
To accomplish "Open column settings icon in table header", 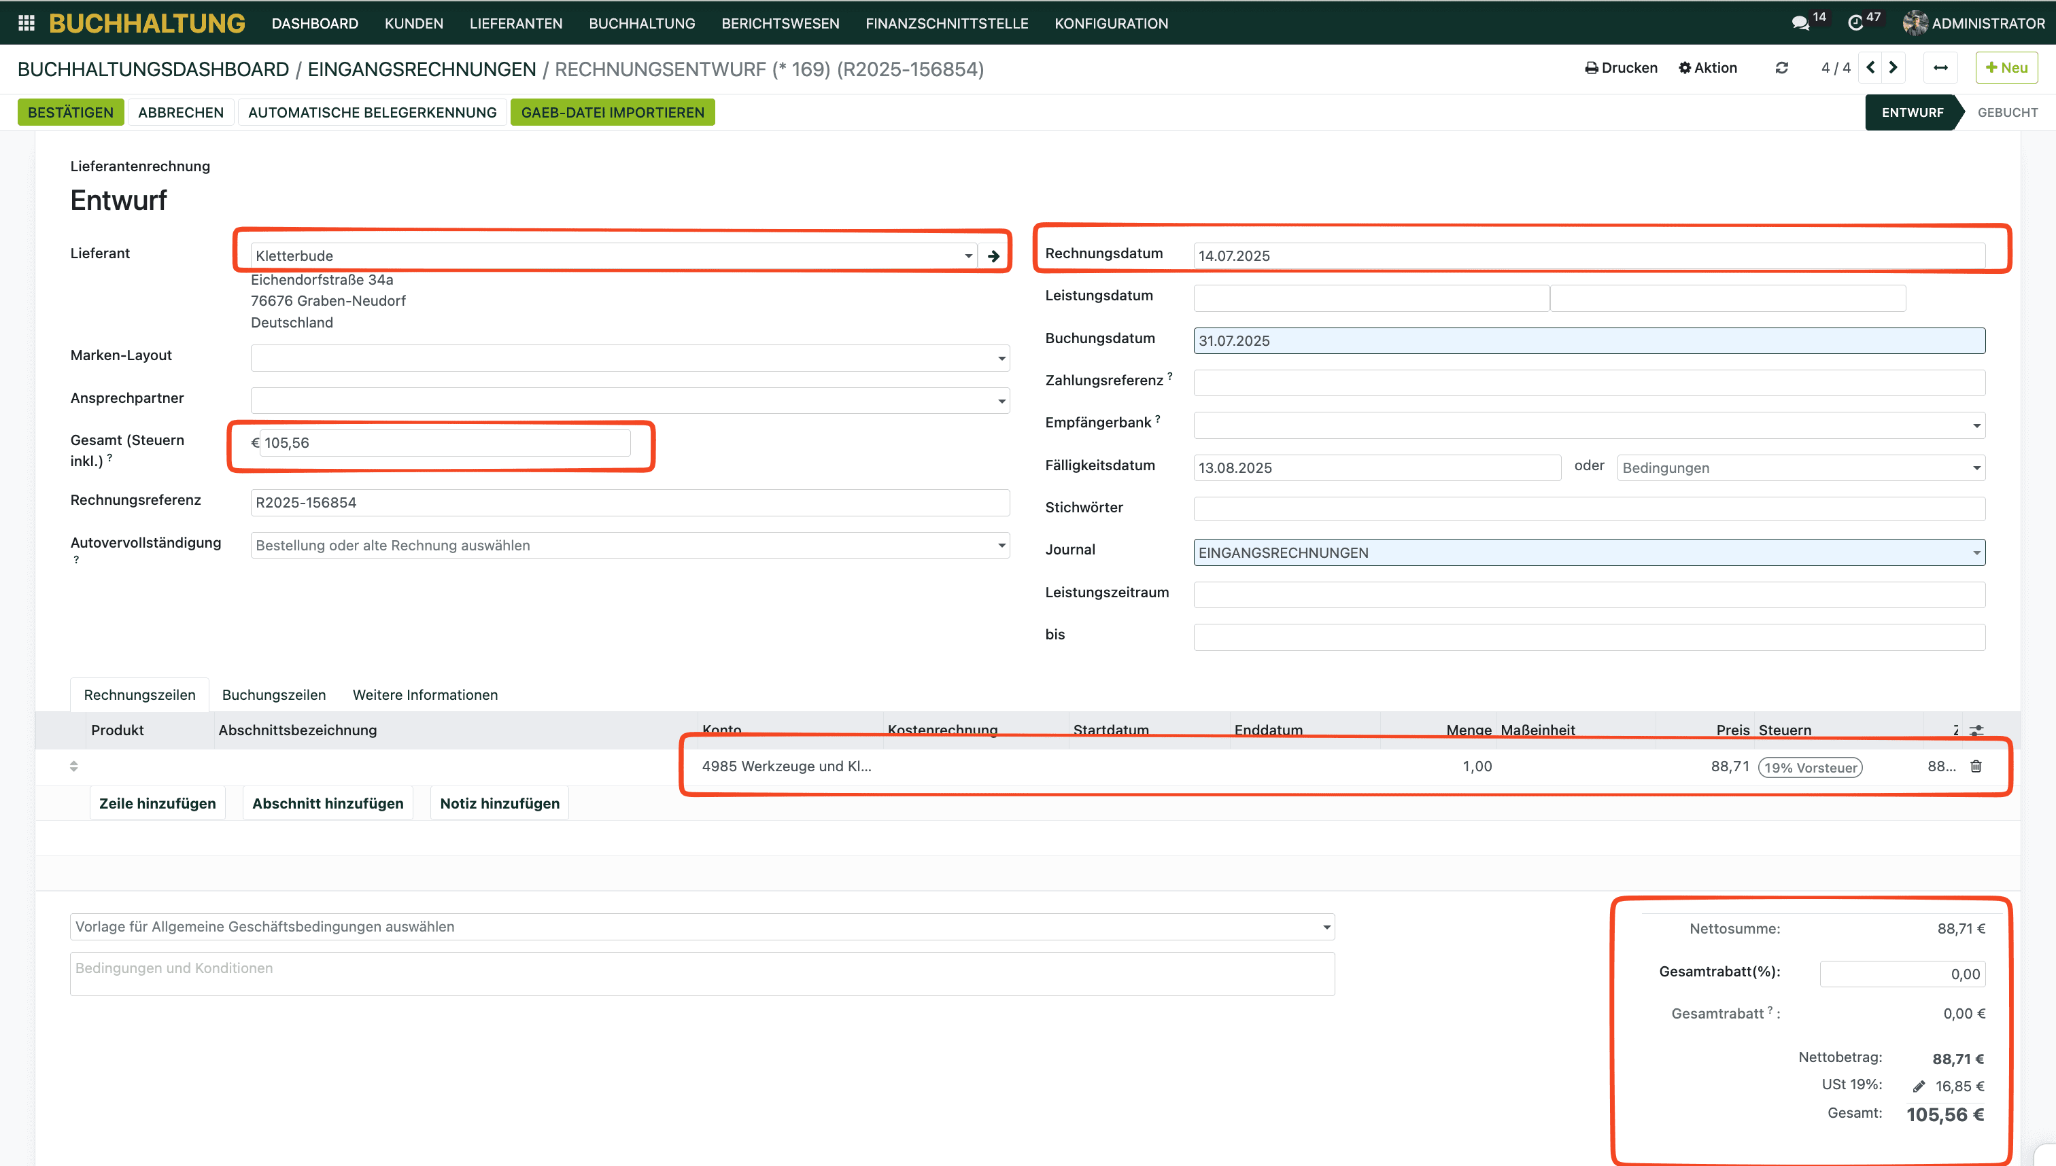I will [1978, 730].
